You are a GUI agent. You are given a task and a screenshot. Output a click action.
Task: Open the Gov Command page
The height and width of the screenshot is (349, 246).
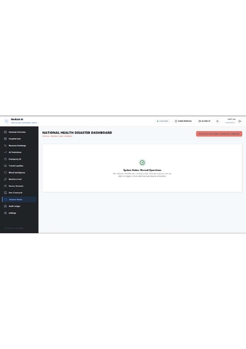pos(19,192)
